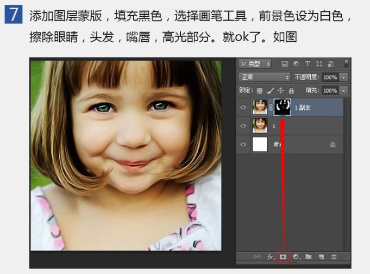Viewport: 370px width, 274px height.
Task: Open the layer style fx menu
Action: point(270,257)
